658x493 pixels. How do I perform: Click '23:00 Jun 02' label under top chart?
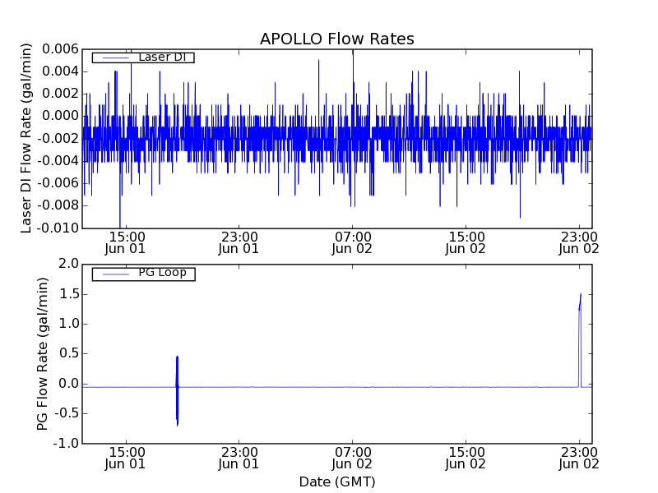(x=579, y=243)
